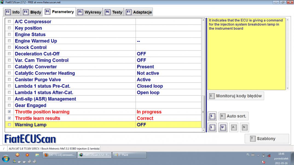Click parameter list scrollbar up arrow

[203, 20]
